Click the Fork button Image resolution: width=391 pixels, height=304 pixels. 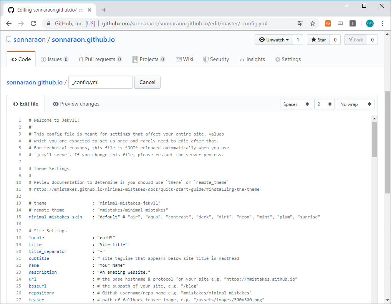click(356, 40)
